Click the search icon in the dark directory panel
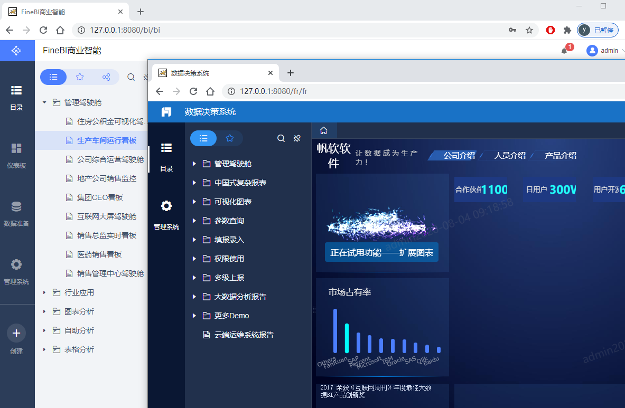This screenshot has width=625, height=408. 281,138
